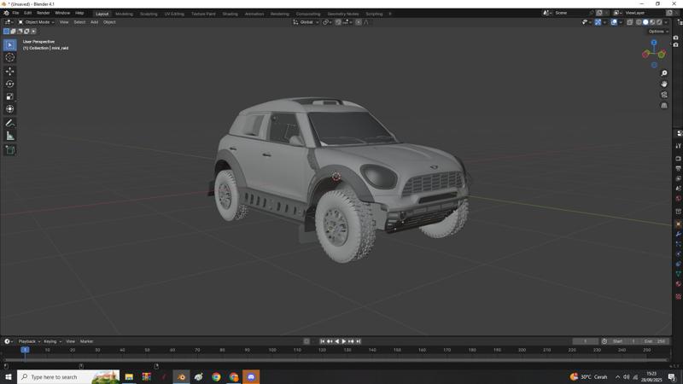This screenshot has width=683, height=384.
Task: Select the Select Box tool
Action: (9, 45)
